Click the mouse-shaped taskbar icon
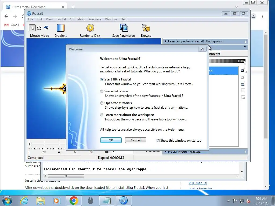Image resolution: width=275 pixels, height=206 pixels. [x=90, y=201]
